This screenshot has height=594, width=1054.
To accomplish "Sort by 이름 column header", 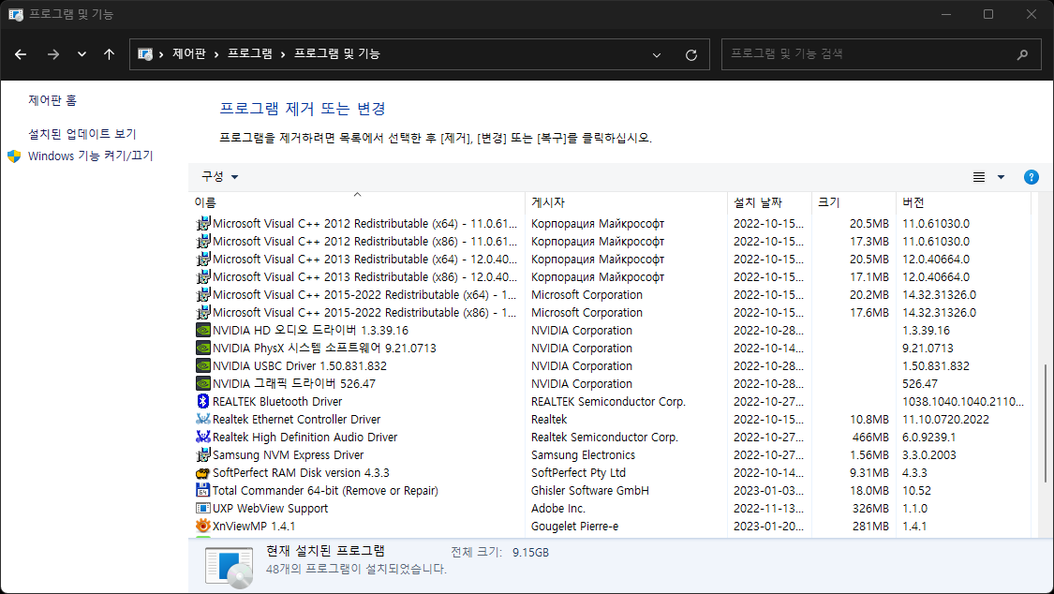I will pyautogui.click(x=356, y=202).
